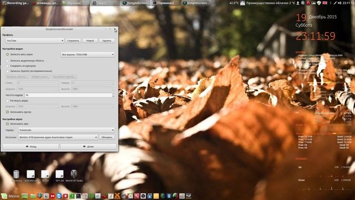This screenshot has height=200, width=355.
Task: Click the green show-desktop icon beside Меню
Action: click(24, 196)
